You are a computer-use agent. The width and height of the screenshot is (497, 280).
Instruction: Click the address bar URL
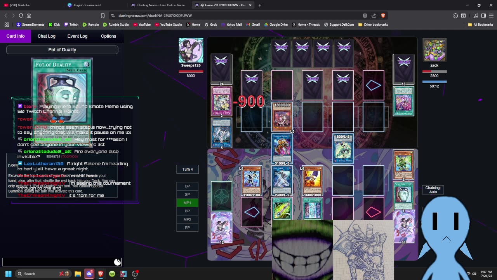pos(155,16)
